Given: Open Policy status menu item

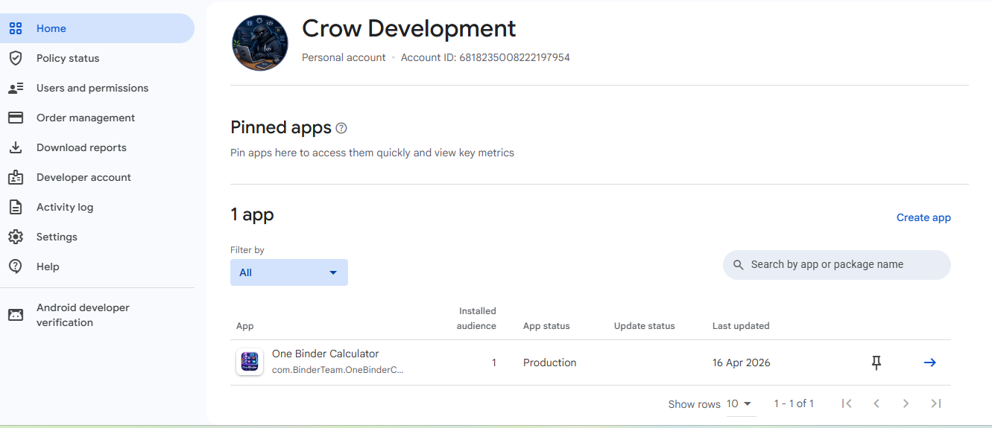Looking at the screenshot, I should [68, 58].
